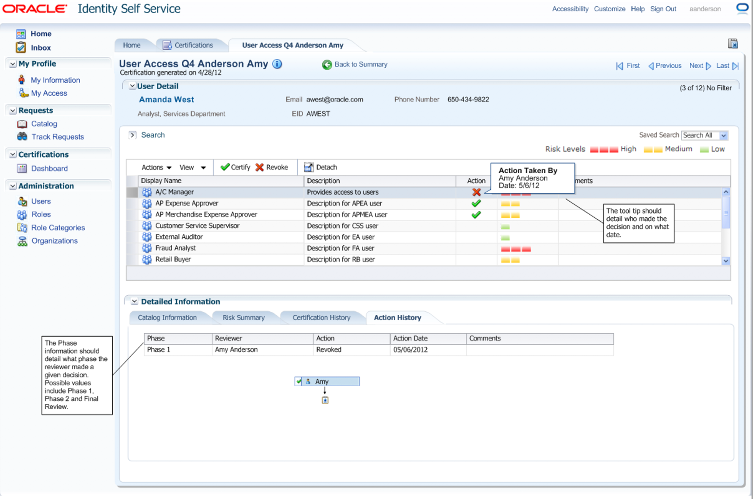Select the A/C Manager row header
The height and width of the screenshot is (499, 753).
click(132, 192)
